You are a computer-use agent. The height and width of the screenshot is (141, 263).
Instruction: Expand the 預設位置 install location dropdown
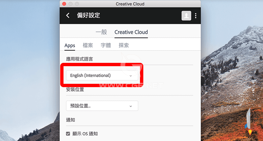[102, 106]
